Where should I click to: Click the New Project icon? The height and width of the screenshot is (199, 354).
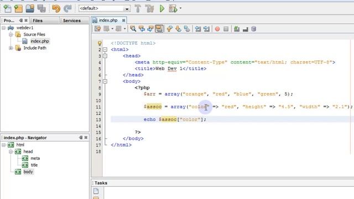click(x=18, y=9)
